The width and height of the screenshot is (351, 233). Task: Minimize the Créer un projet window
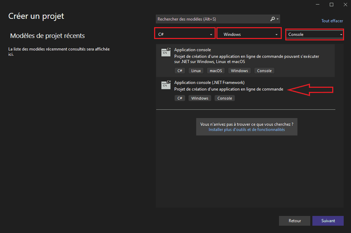click(318, 5)
